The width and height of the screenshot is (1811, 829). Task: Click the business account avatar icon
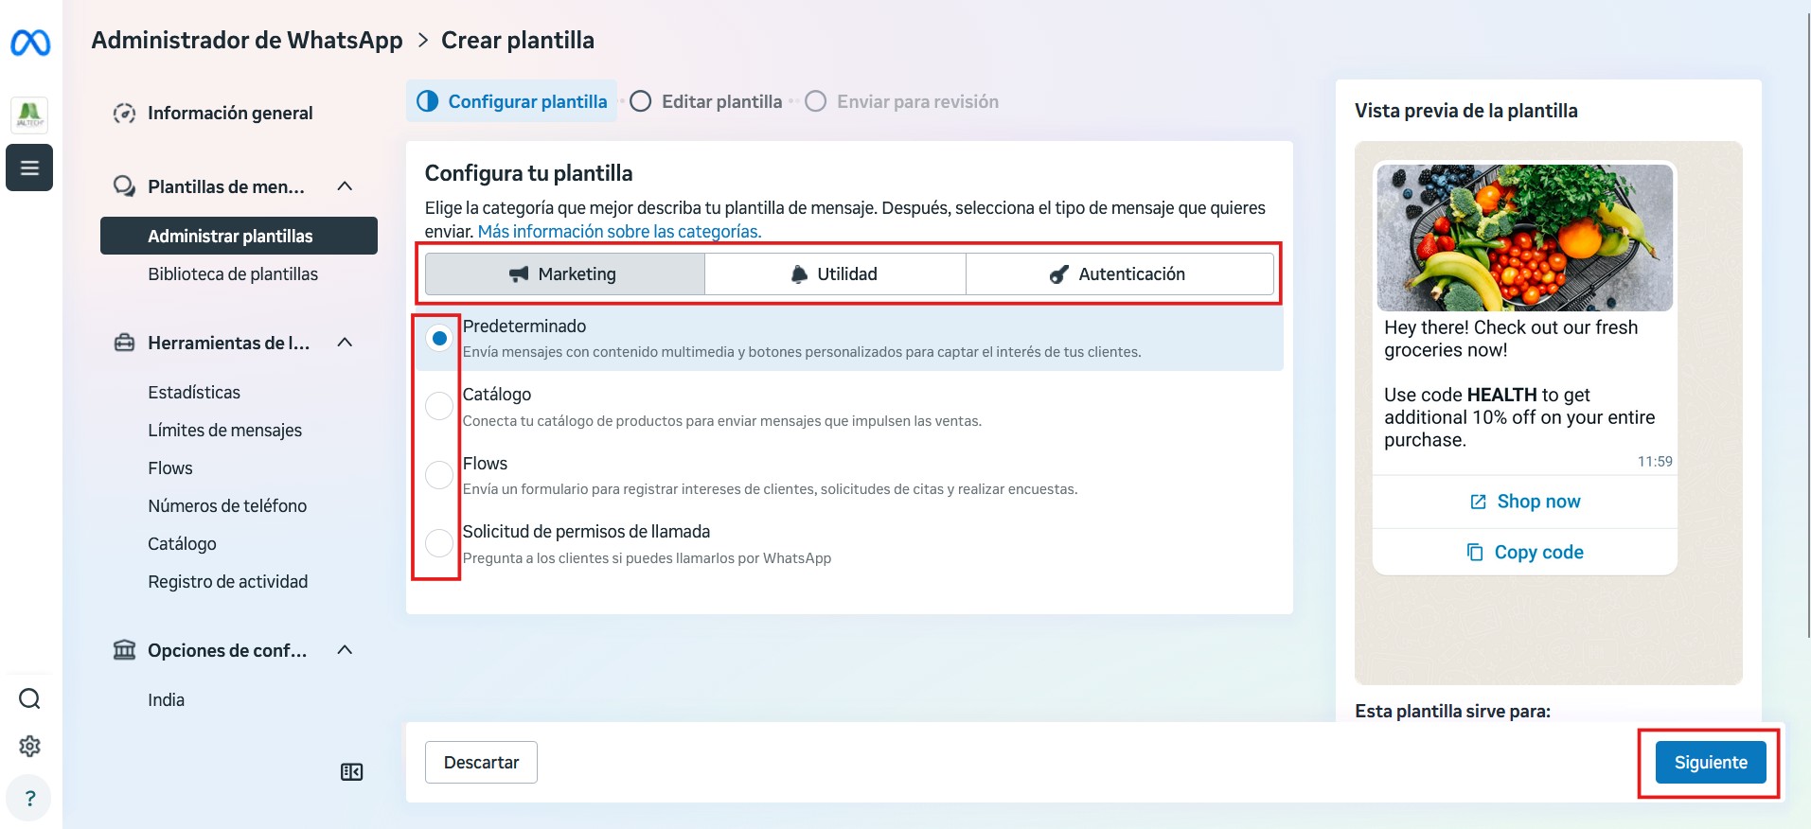click(29, 115)
